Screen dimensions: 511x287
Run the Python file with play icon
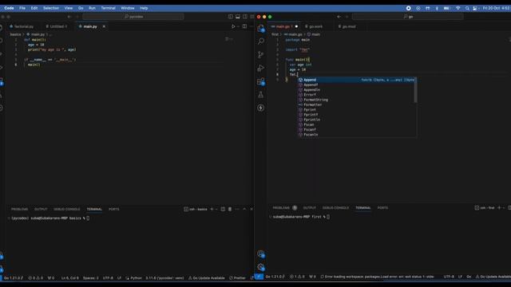[x=233, y=26]
